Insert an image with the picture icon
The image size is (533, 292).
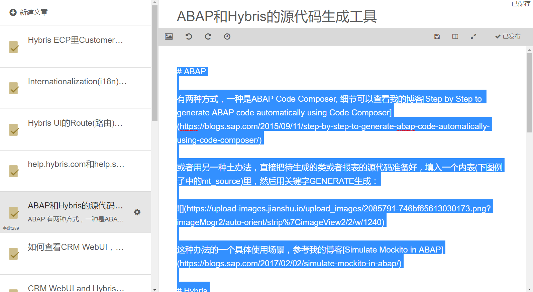pos(169,36)
